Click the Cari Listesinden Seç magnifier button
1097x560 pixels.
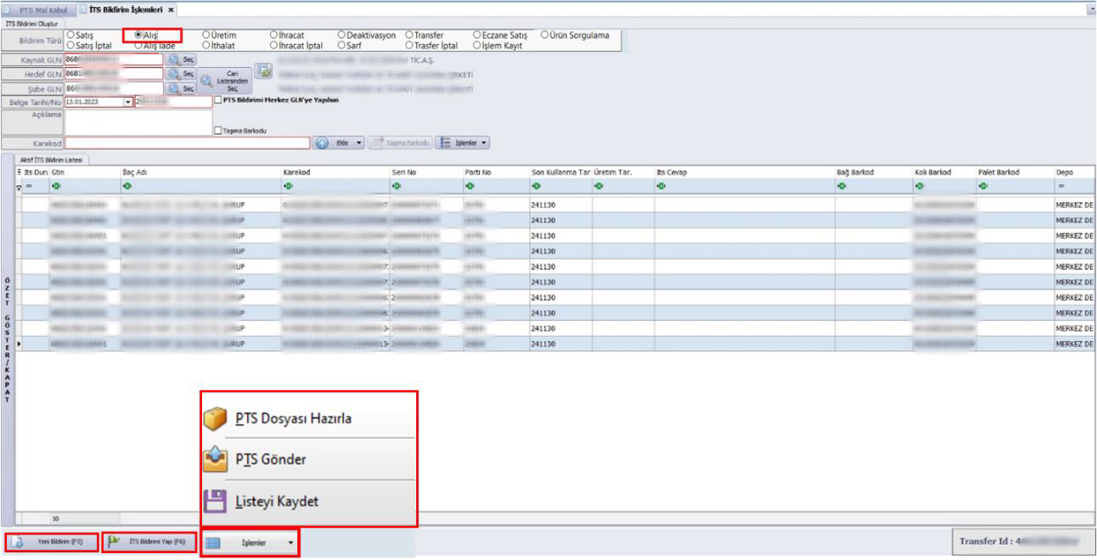pyautogui.click(x=208, y=81)
